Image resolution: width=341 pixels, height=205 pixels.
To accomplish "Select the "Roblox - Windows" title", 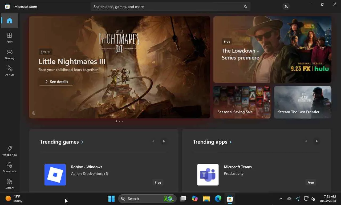I will (87, 167).
